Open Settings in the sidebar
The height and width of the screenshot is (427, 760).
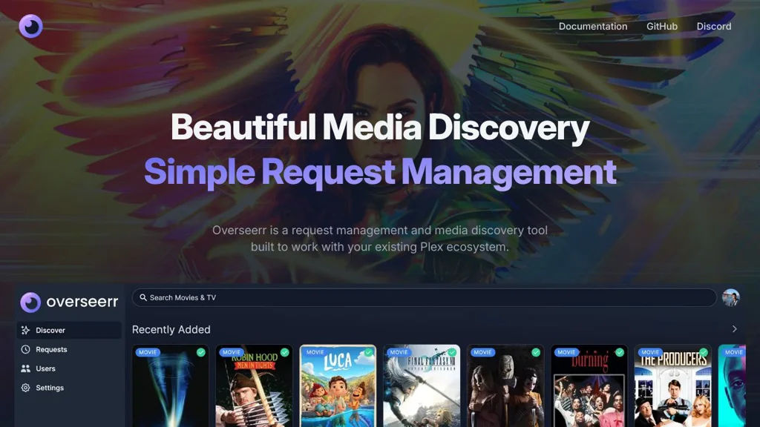click(x=68, y=388)
